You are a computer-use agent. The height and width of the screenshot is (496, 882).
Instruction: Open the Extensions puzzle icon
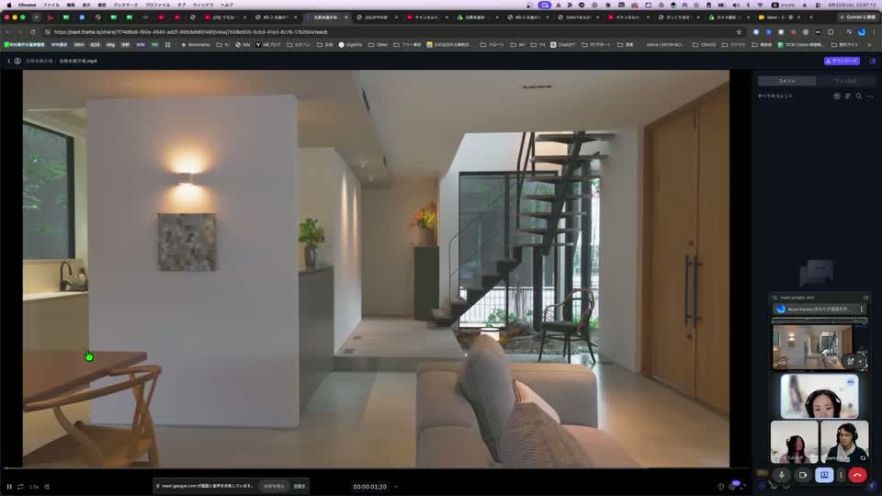[831, 32]
